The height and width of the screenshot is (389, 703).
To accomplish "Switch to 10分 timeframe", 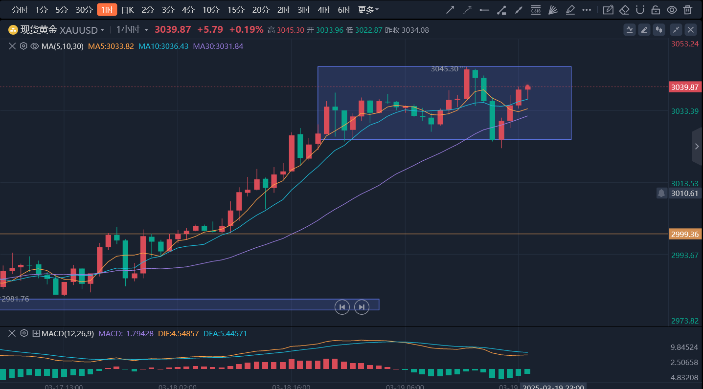I will 211,10.
